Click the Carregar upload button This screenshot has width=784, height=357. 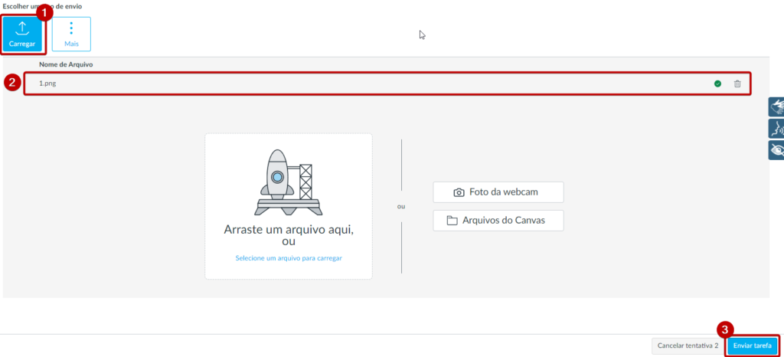(22, 34)
